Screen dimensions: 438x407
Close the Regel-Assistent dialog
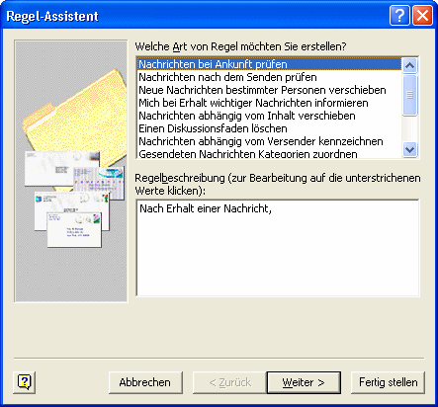pos(422,15)
